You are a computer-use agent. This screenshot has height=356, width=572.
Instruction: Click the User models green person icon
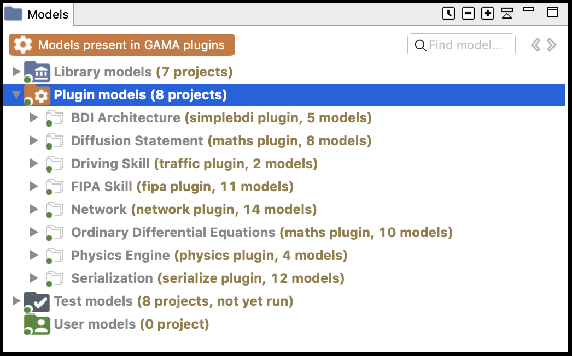[x=37, y=324]
